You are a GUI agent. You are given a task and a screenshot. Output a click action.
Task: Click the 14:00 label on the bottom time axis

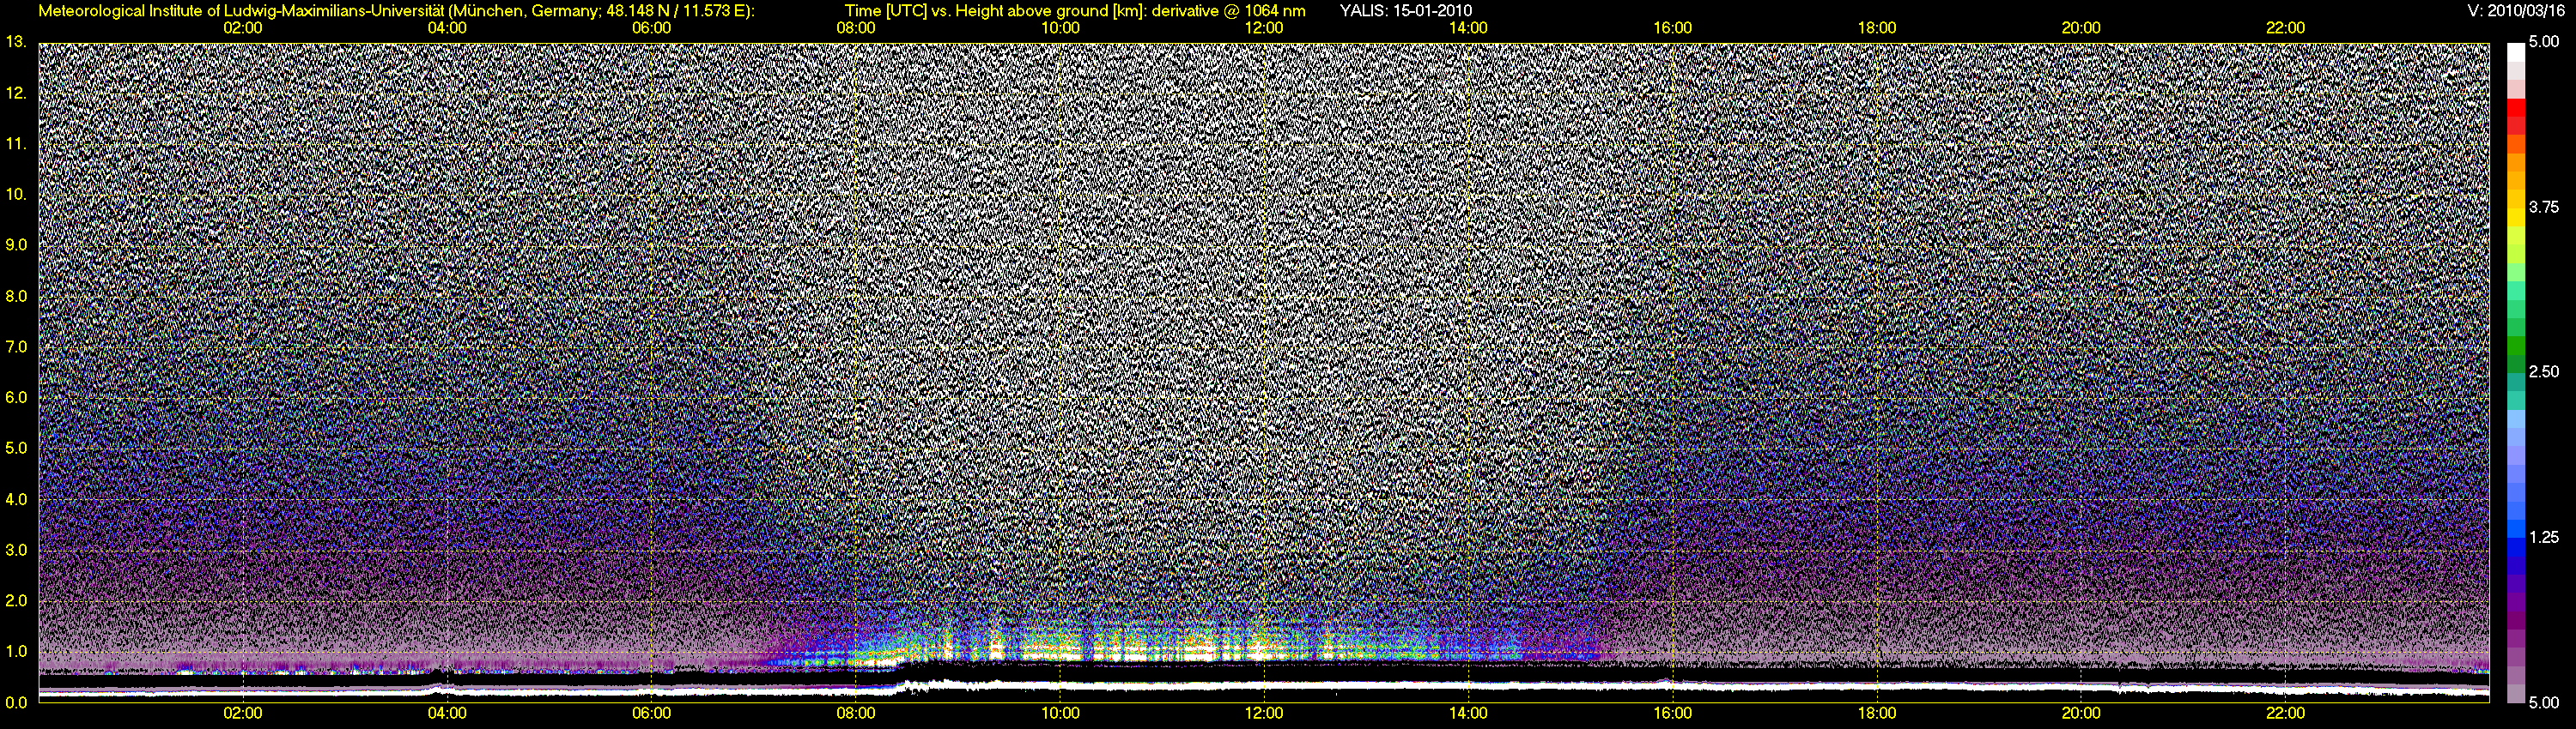[1468, 714]
